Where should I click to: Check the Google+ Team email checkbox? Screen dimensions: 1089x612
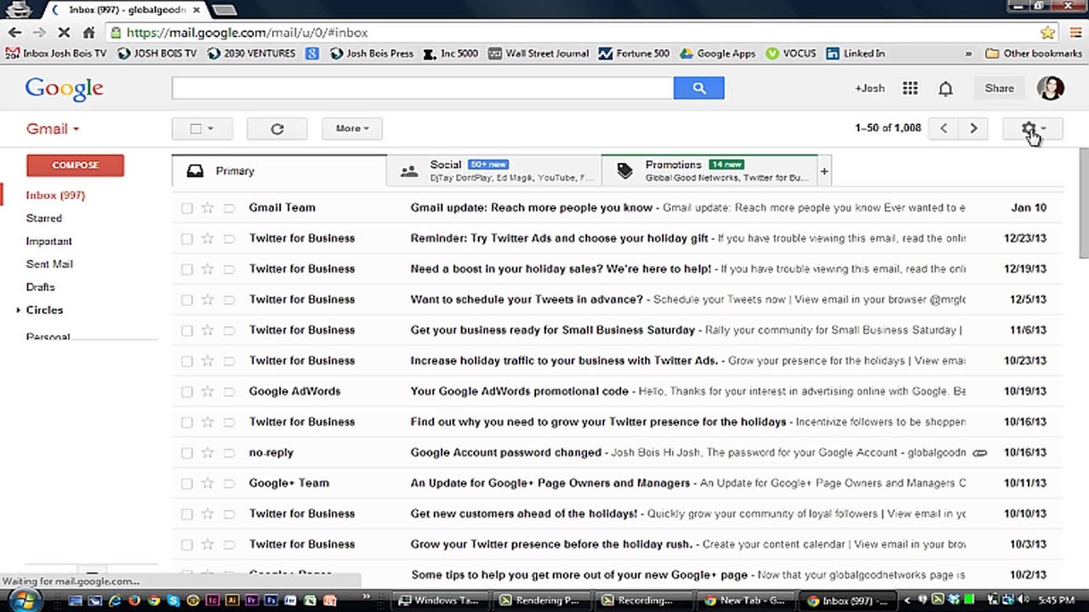(x=187, y=484)
